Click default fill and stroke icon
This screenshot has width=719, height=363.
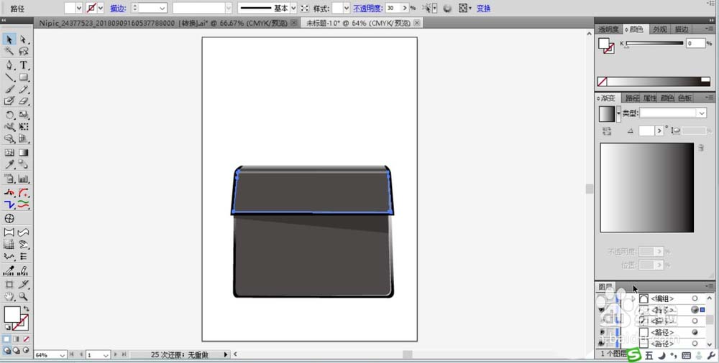tap(7, 328)
